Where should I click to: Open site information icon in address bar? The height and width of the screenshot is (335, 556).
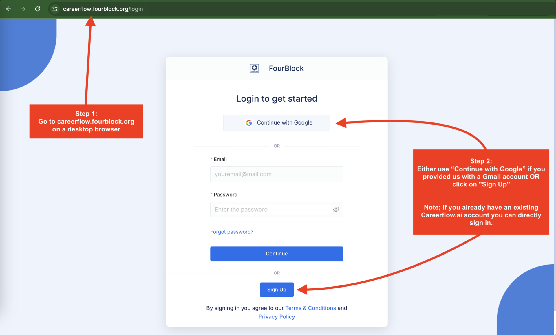[x=55, y=9]
